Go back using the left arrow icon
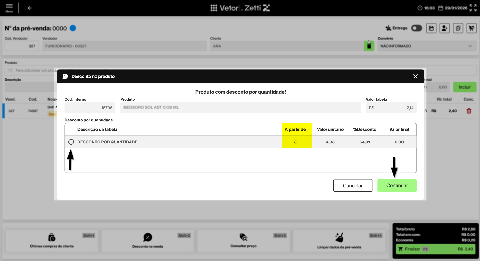 pos(30,8)
